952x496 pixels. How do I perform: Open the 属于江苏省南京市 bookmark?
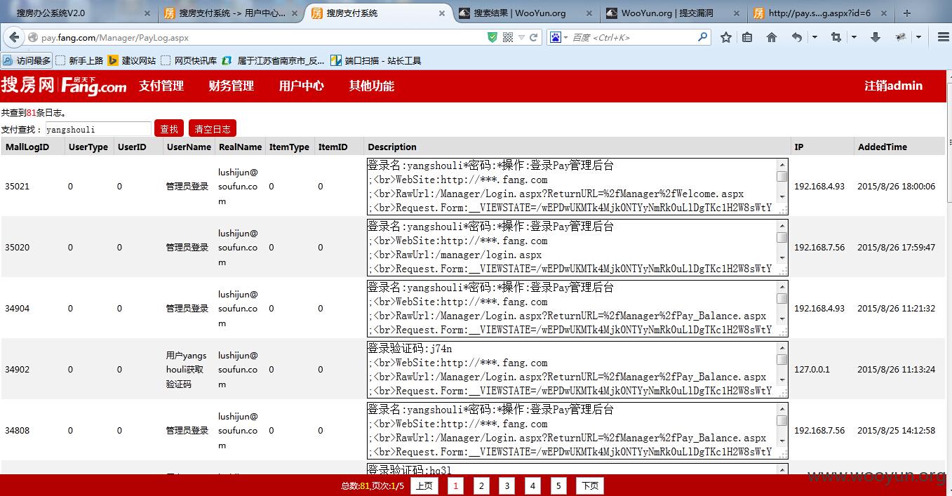[274, 60]
